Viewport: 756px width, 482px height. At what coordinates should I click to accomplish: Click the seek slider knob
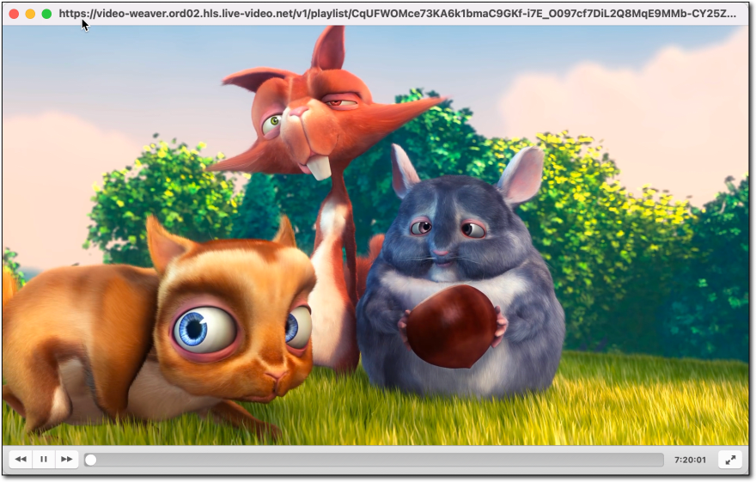coord(90,460)
